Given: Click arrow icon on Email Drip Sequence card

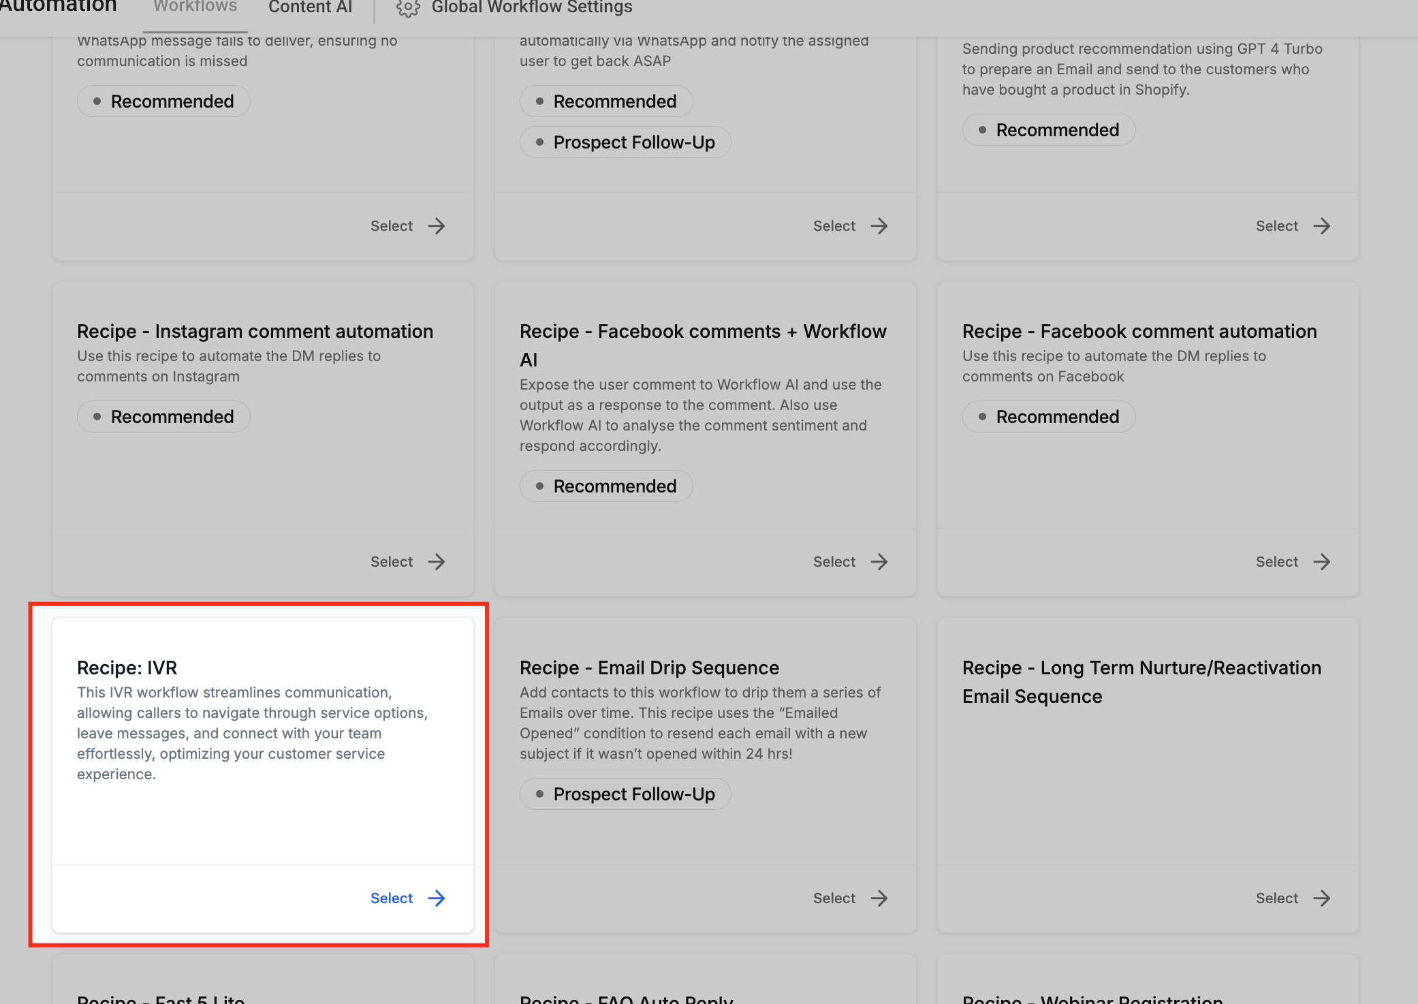Looking at the screenshot, I should point(879,898).
